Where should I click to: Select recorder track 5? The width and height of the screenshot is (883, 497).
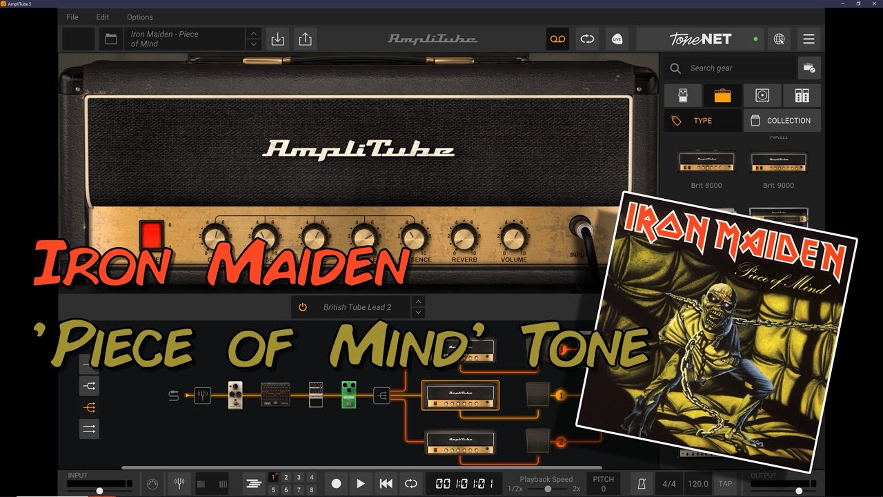pyautogui.click(x=273, y=490)
